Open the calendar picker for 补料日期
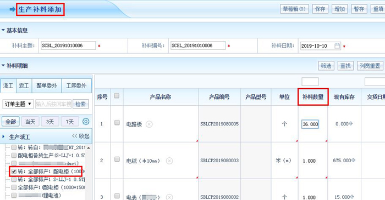 (337, 45)
